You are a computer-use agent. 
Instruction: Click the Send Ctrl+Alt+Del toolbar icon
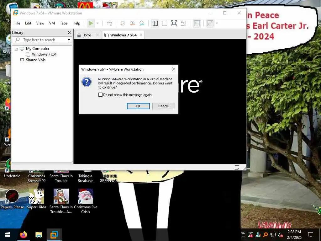point(109,23)
